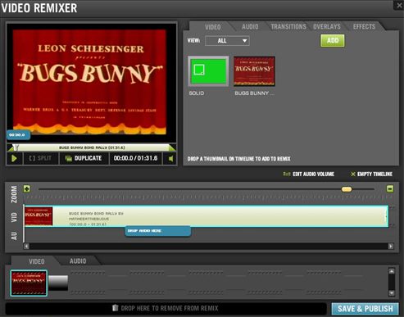Mute audio with the speaker icon
Viewport: 404px width, 317px height.
(x=170, y=159)
